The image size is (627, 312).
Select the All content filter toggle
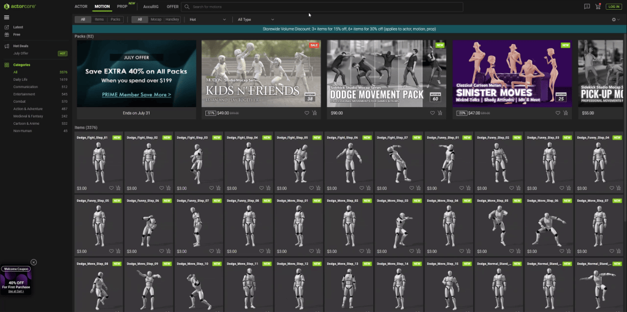click(83, 19)
